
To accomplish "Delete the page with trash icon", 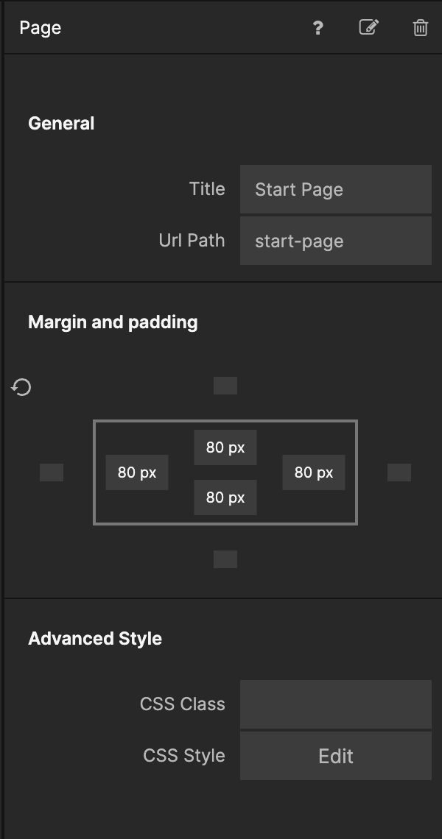I will coord(420,28).
